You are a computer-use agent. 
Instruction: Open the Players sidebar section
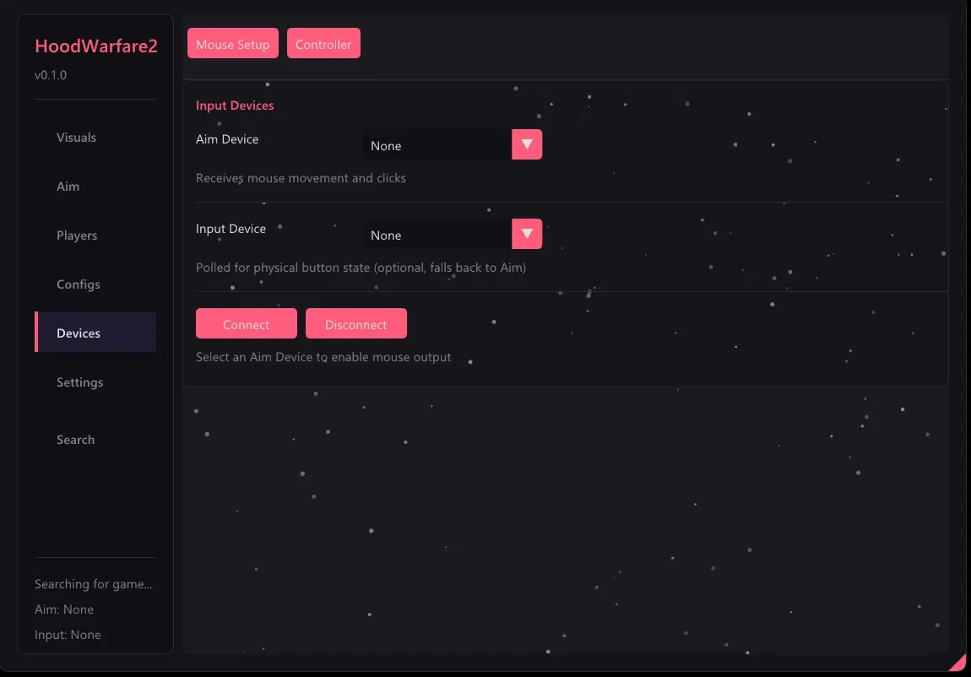[95, 236]
